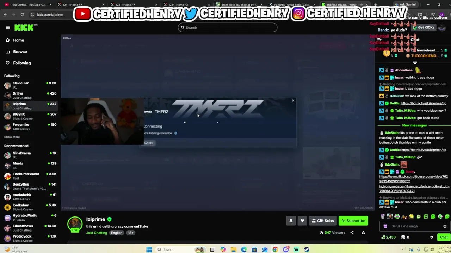Image resolution: width=451 pixels, height=253 pixels.
Task: Expand Show more followed channels
Action: [12, 137]
